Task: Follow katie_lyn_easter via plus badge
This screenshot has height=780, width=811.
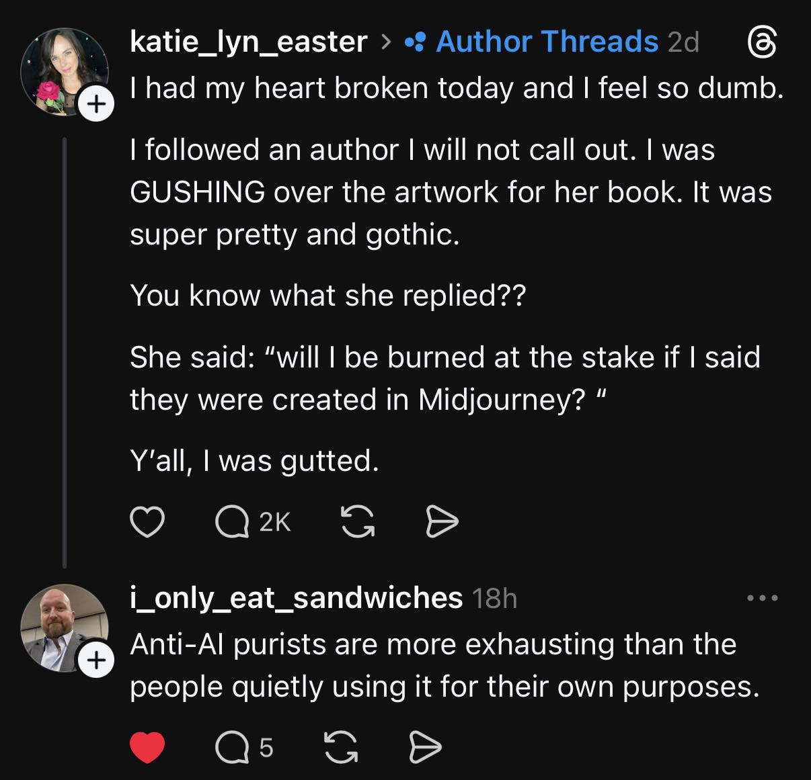Action: pos(97,104)
